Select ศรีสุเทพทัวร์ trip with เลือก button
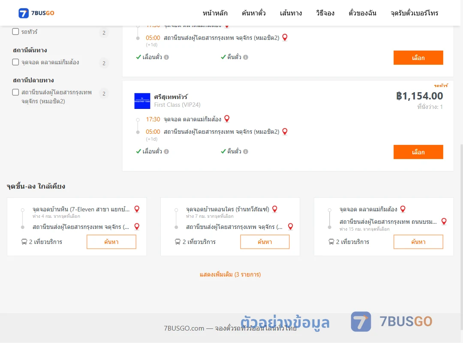The height and width of the screenshot is (343, 463). [x=418, y=152]
